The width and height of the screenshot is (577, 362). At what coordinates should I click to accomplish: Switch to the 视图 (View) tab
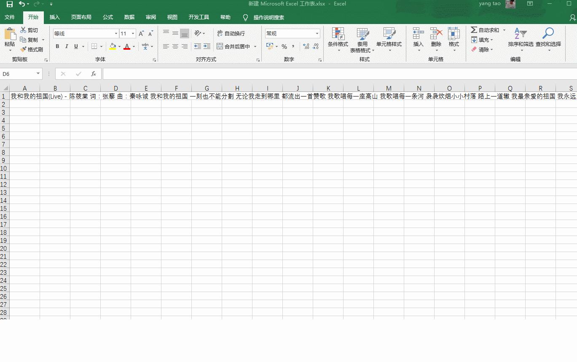(172, 17)
